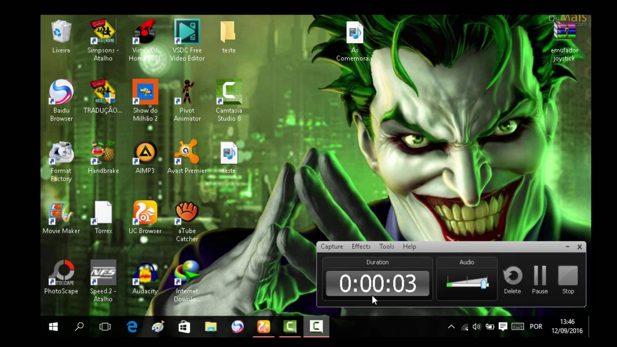This screenshot has height=347, width=617.
Task: Select the Pivot Animator desktop shortcut
Action: coord(187,100)
